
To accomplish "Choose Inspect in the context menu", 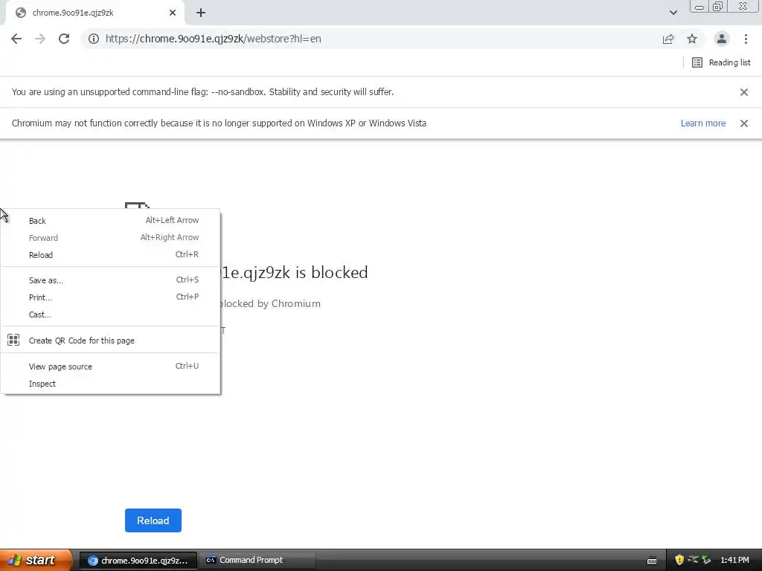I will tap(110, 384).
